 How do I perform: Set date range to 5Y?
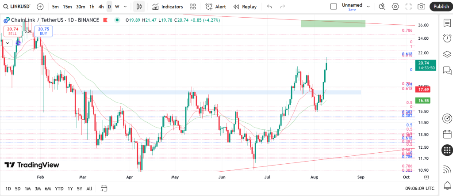pos(80,189)
